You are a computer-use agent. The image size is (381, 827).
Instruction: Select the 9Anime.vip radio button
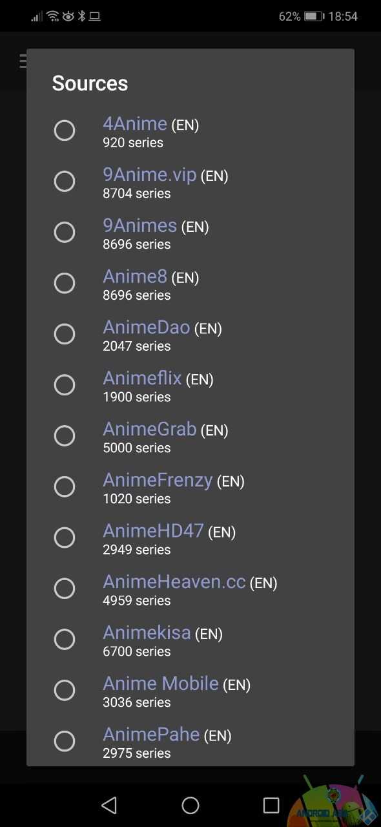65,182
